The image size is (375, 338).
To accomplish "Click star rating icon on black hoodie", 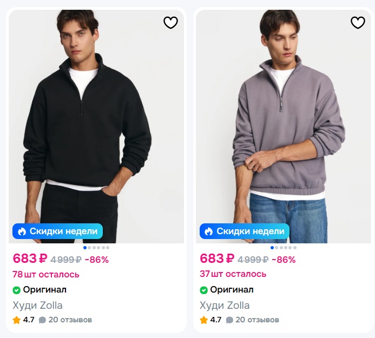I will (x=16, y=320).
